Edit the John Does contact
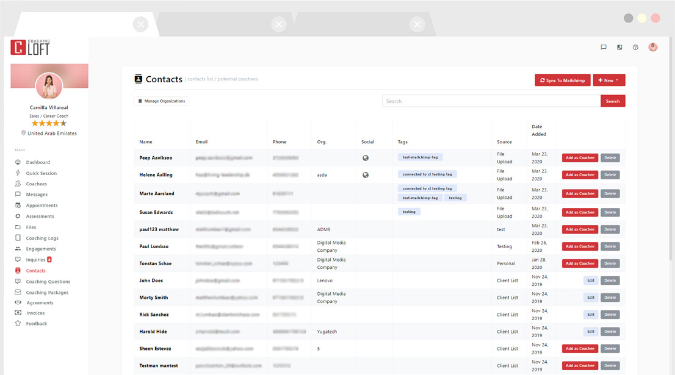The image size is (675, 375). [x=590, y=280]
